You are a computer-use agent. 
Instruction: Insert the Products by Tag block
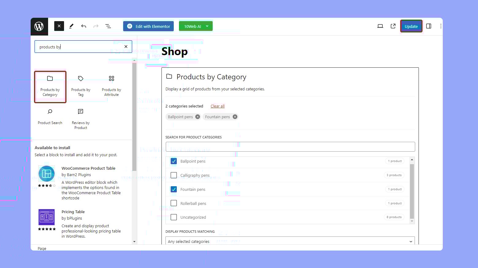point(81,87)
